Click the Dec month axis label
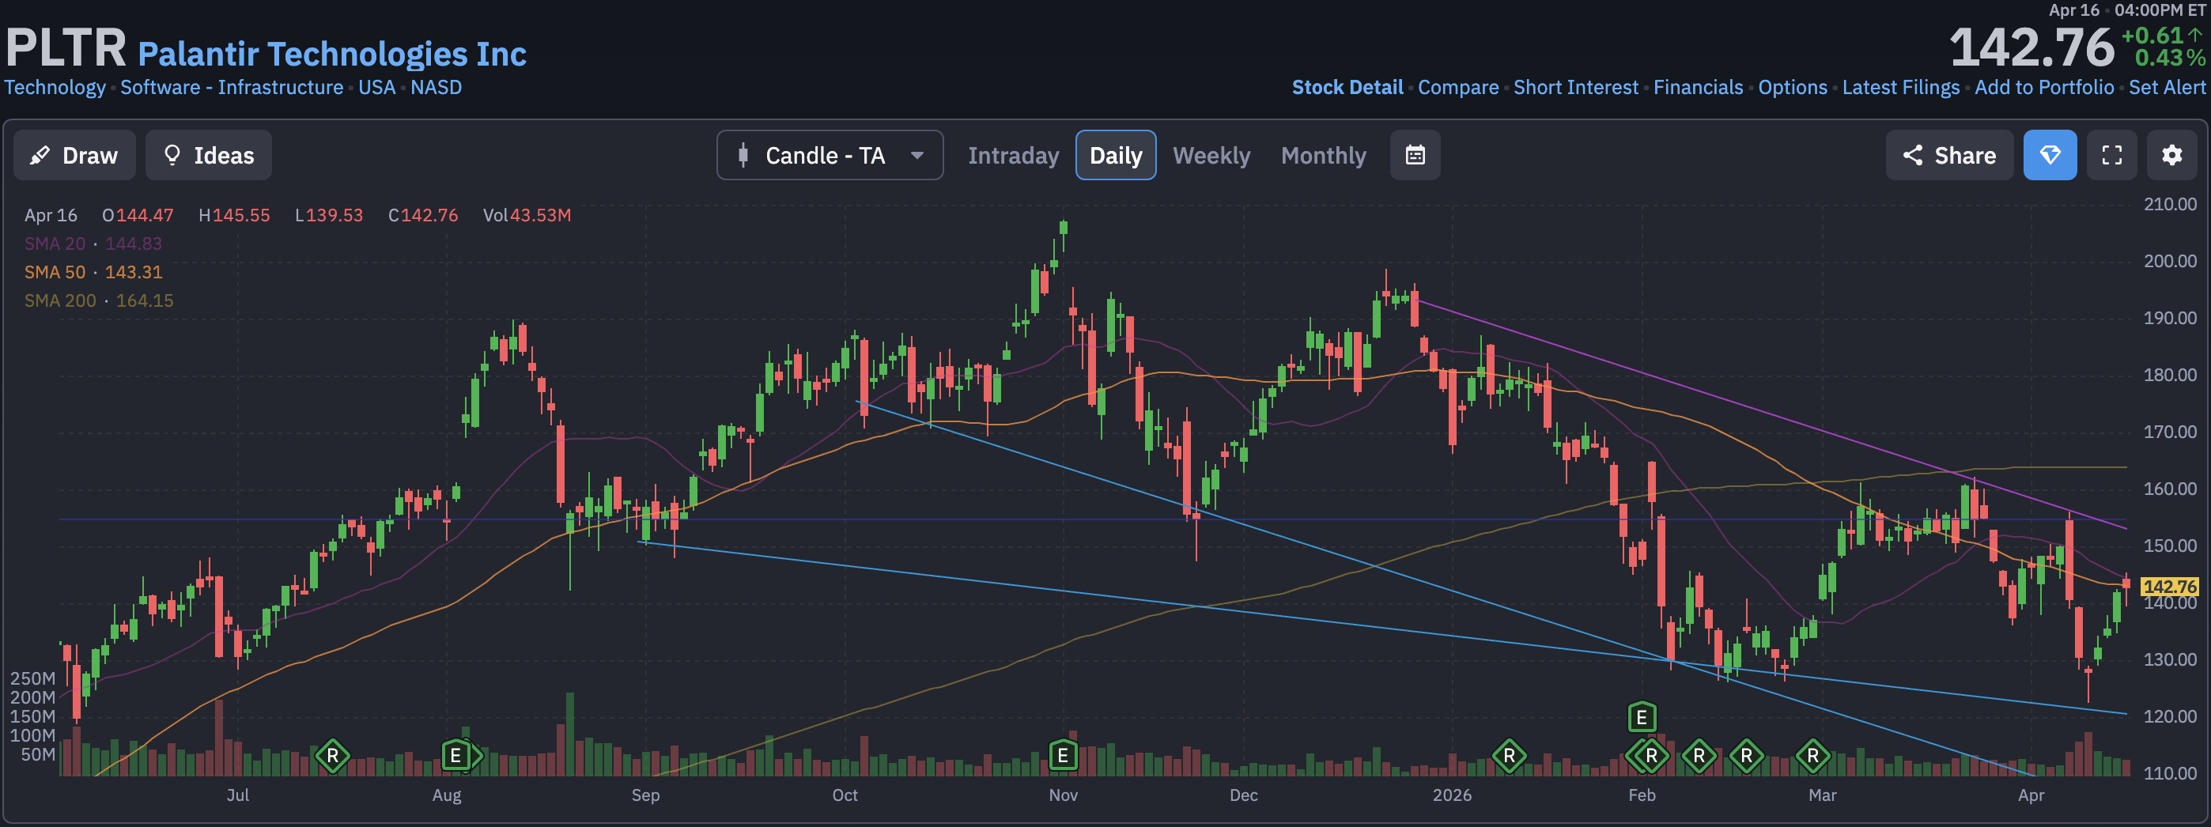Image resolution: width=2211 pixels, height=827 pixels. (x=1243, y=795)
